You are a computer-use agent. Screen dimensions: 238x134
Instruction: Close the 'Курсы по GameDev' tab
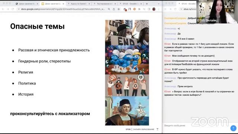89,4
